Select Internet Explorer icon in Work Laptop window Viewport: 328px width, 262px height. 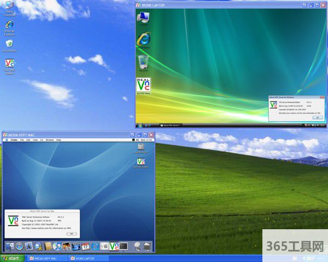(144, 39)
